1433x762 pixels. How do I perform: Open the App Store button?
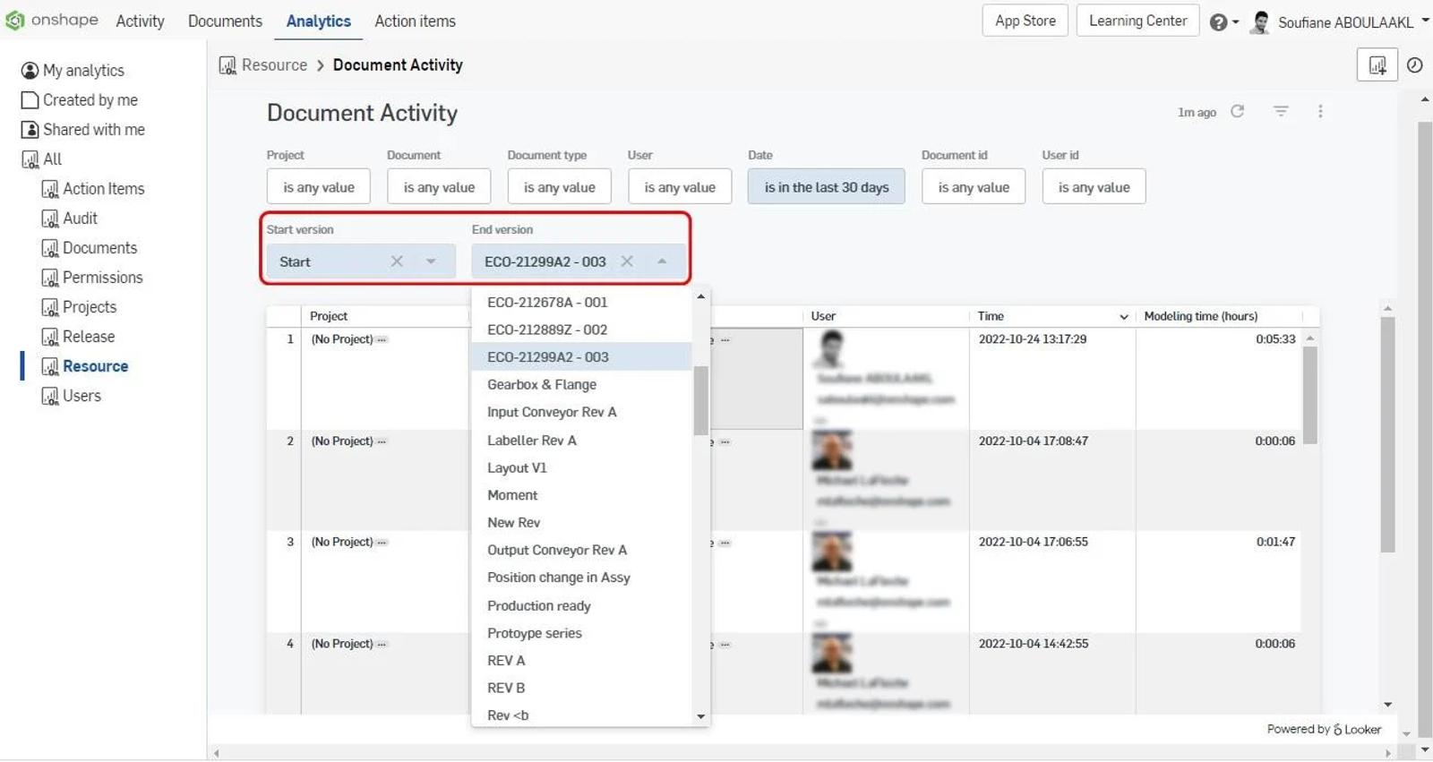click(x=1025, y=21)
